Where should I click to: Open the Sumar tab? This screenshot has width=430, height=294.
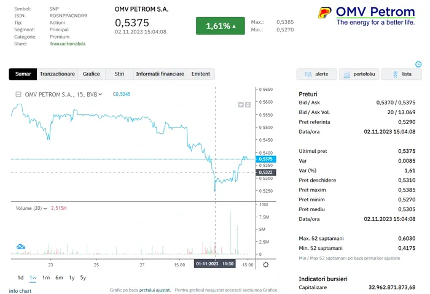coord(23,74)
